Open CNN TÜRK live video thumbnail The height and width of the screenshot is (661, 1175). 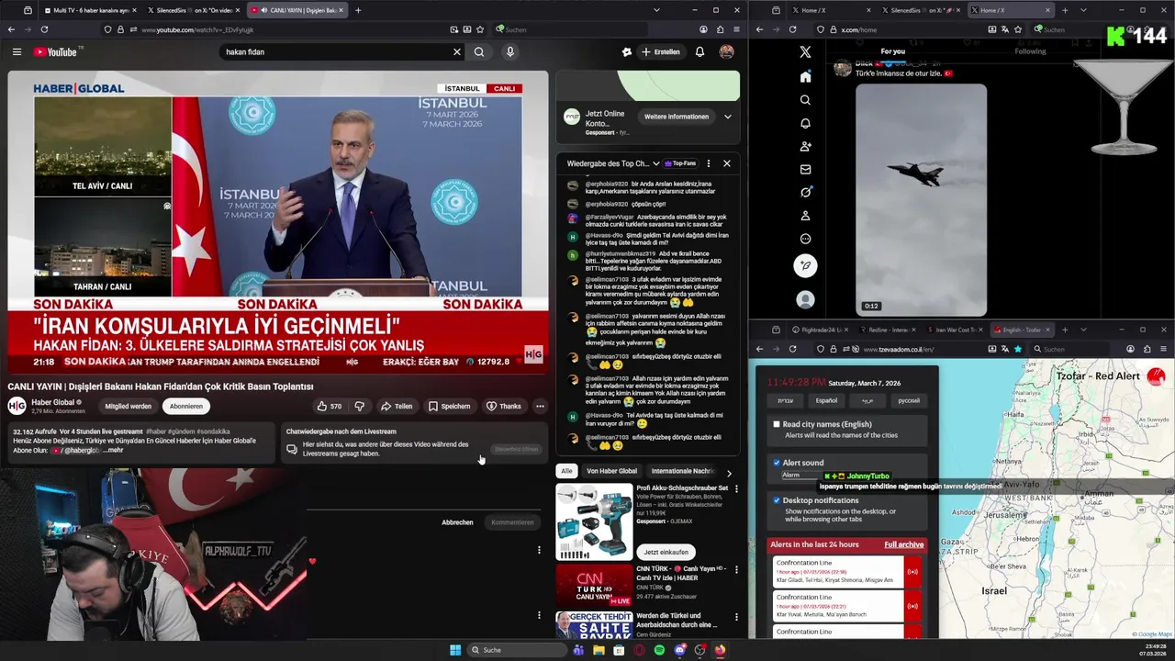coord(592,585)
